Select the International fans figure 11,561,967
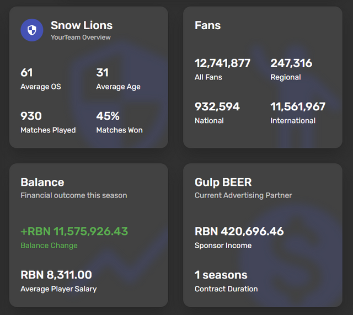The height and width of the screenshot is (315, 353). (298, 106)
